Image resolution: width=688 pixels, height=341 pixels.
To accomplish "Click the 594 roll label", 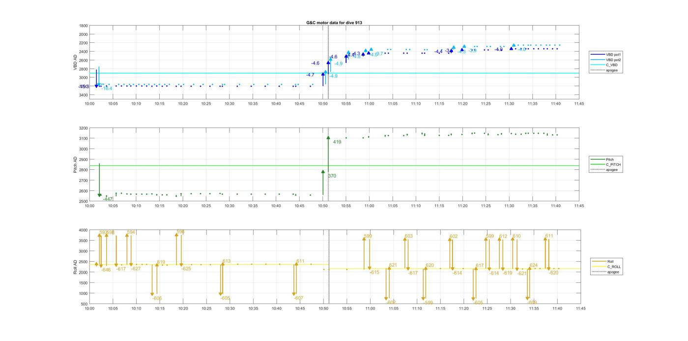I will 131,232.
